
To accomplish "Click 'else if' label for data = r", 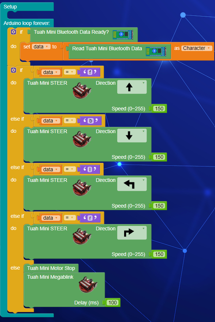I will 17,216.
